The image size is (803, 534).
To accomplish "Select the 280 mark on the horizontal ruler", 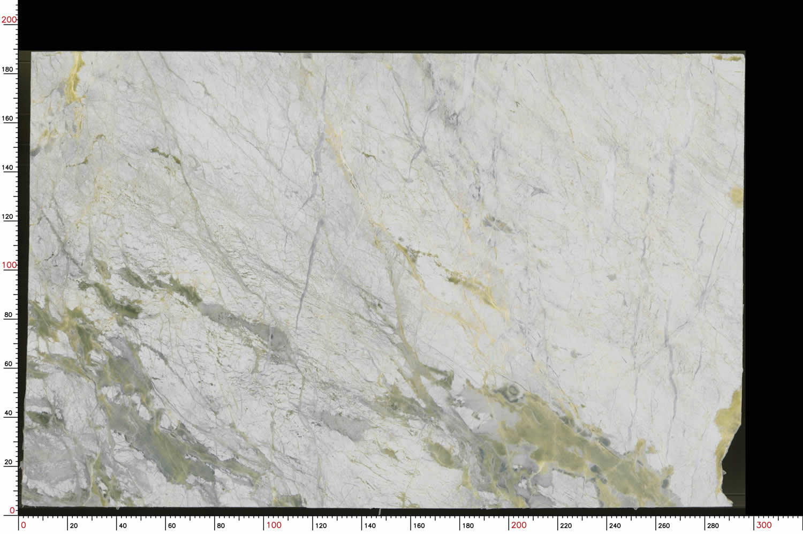I will 713,525.
